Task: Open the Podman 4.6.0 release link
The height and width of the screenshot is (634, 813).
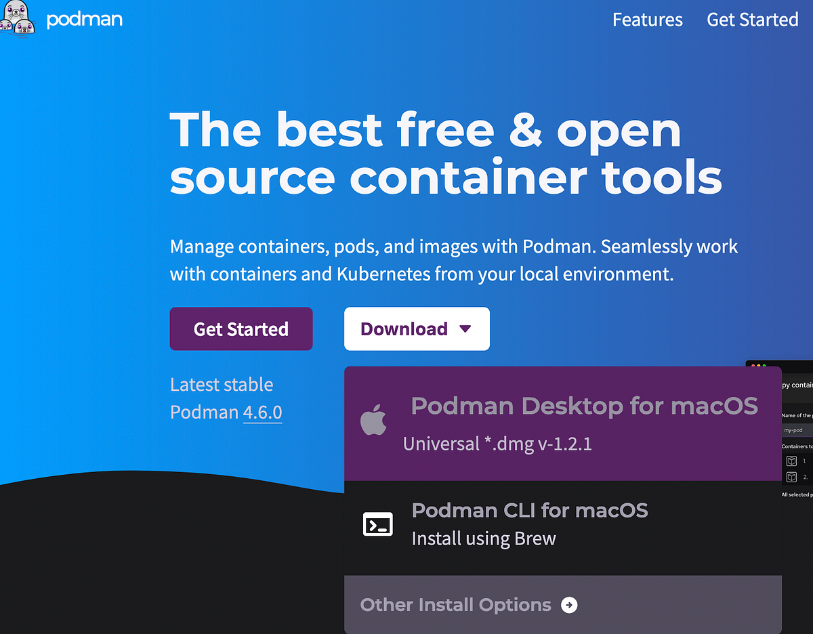Action: (263, 412)
